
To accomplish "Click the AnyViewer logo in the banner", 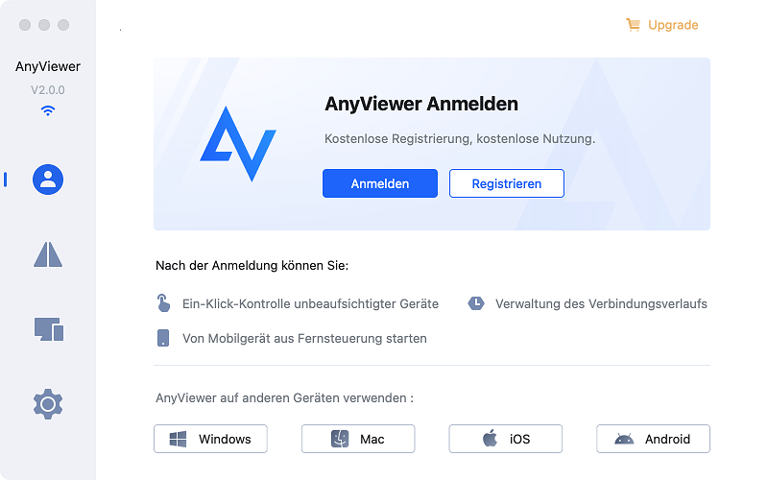I will [238, 143].
